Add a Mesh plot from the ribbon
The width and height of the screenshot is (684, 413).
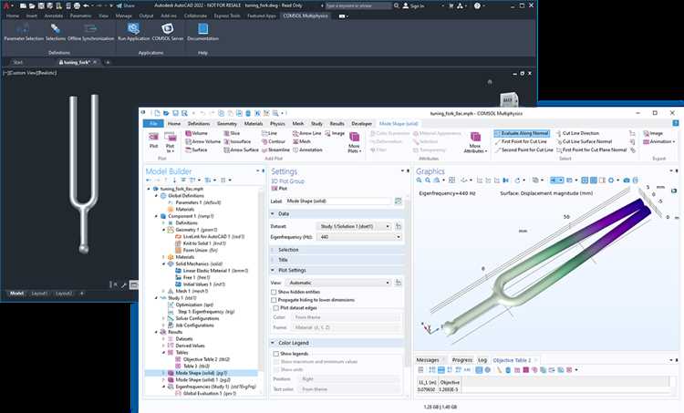pos(302,141)
